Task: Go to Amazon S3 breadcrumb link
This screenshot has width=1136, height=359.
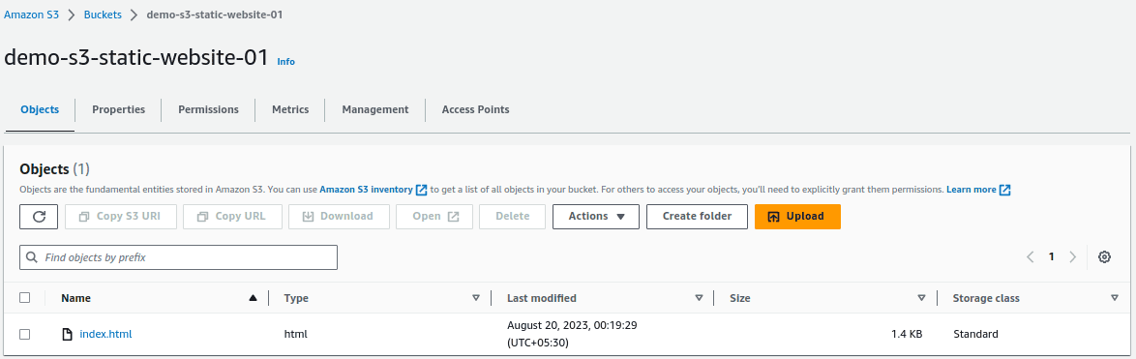Action: pyautogui.click(x=32, y=15)
